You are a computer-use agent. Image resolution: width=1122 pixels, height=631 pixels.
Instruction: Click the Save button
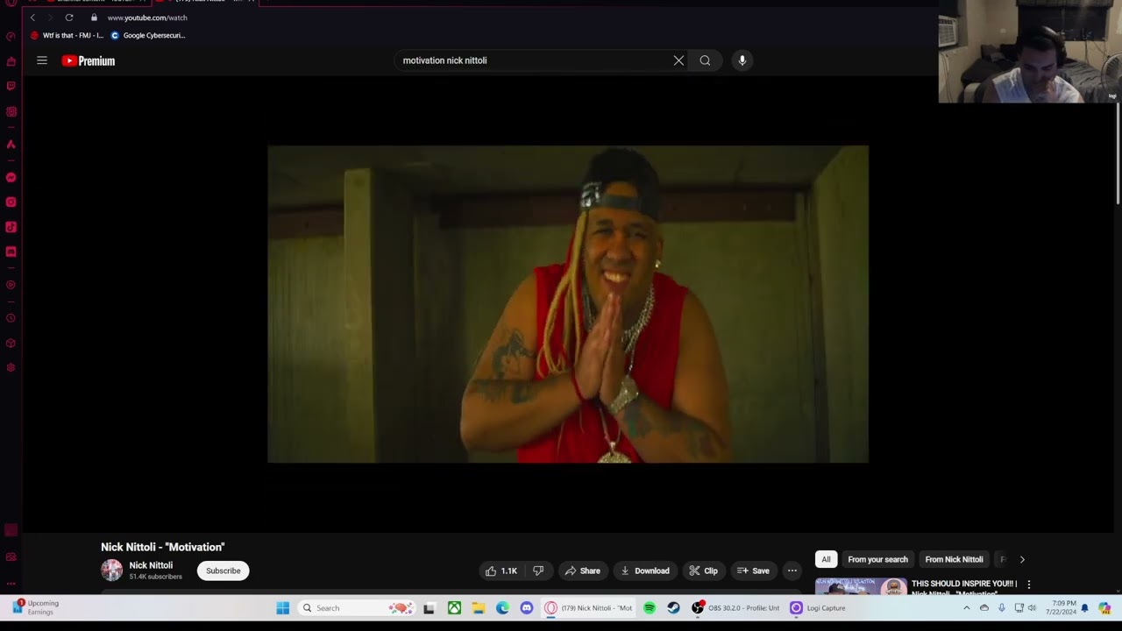(754, 571)
